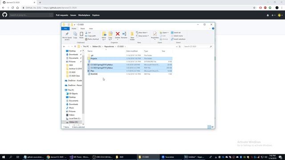Open the New item dropdown
The width and height of the screenshot is (285, 160).
pos(142,32)
